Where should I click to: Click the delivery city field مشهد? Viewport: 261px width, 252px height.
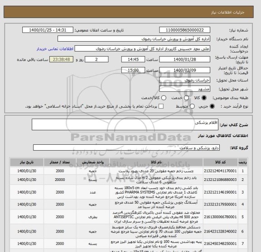[x=184, y=89]
